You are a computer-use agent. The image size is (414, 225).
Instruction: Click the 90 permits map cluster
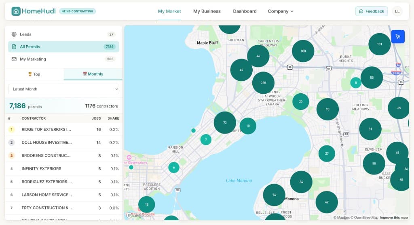click(x=374, y=164)
